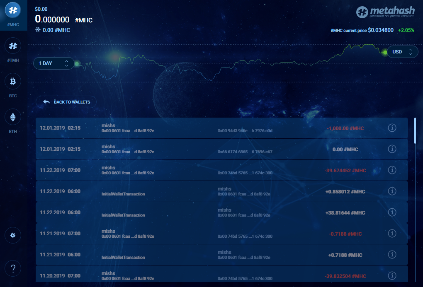Click the #MHC current price value $0.034800

tap(381, 30)
